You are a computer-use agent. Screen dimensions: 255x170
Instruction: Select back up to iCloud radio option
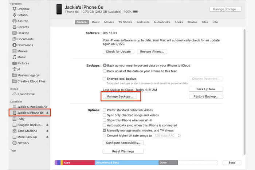coord(105,66)
